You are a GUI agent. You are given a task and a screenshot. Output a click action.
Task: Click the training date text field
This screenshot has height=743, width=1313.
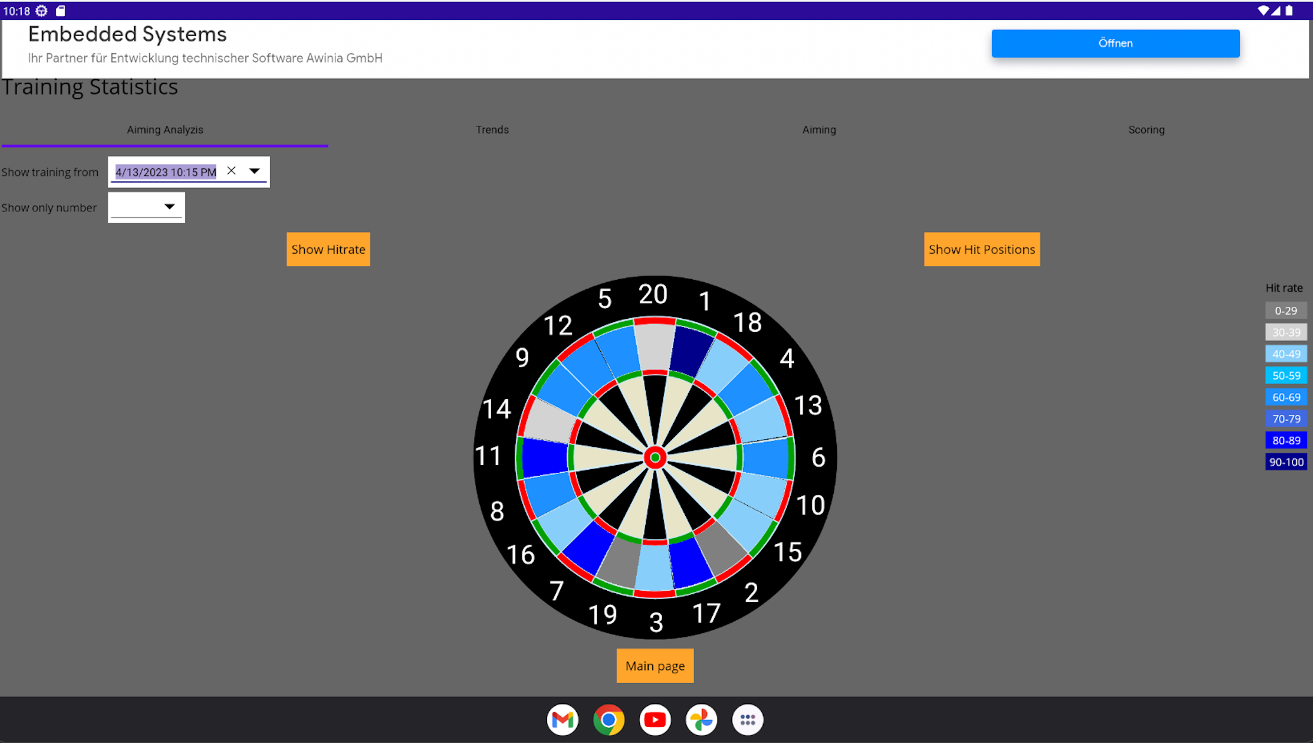[165, 172]
